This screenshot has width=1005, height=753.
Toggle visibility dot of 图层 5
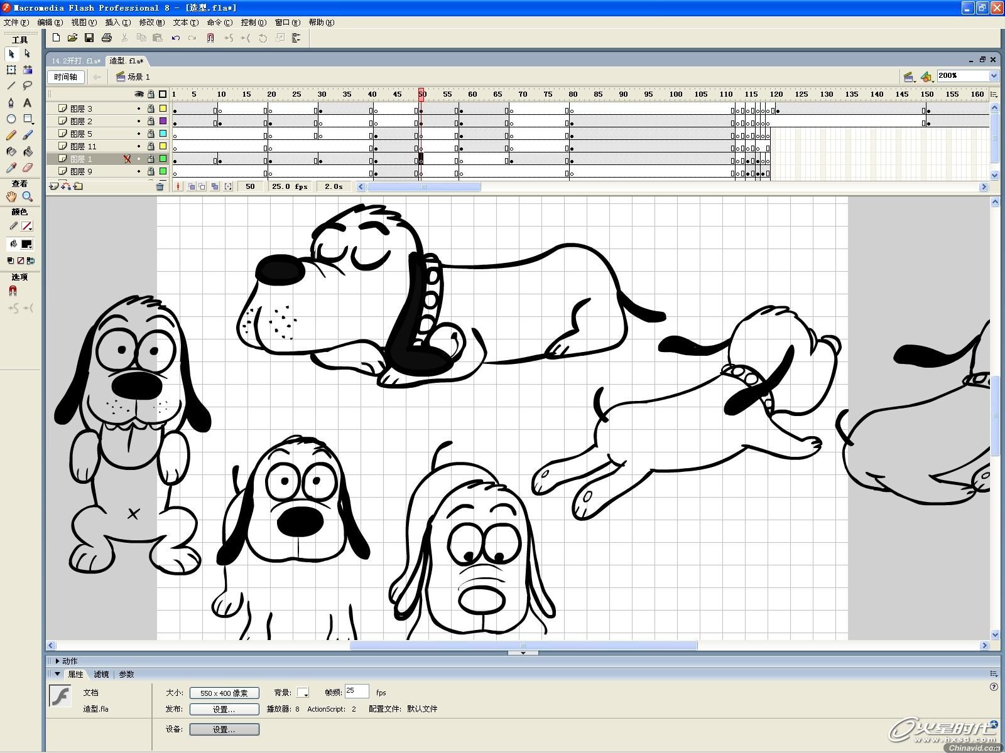click(x=139, y=134)
